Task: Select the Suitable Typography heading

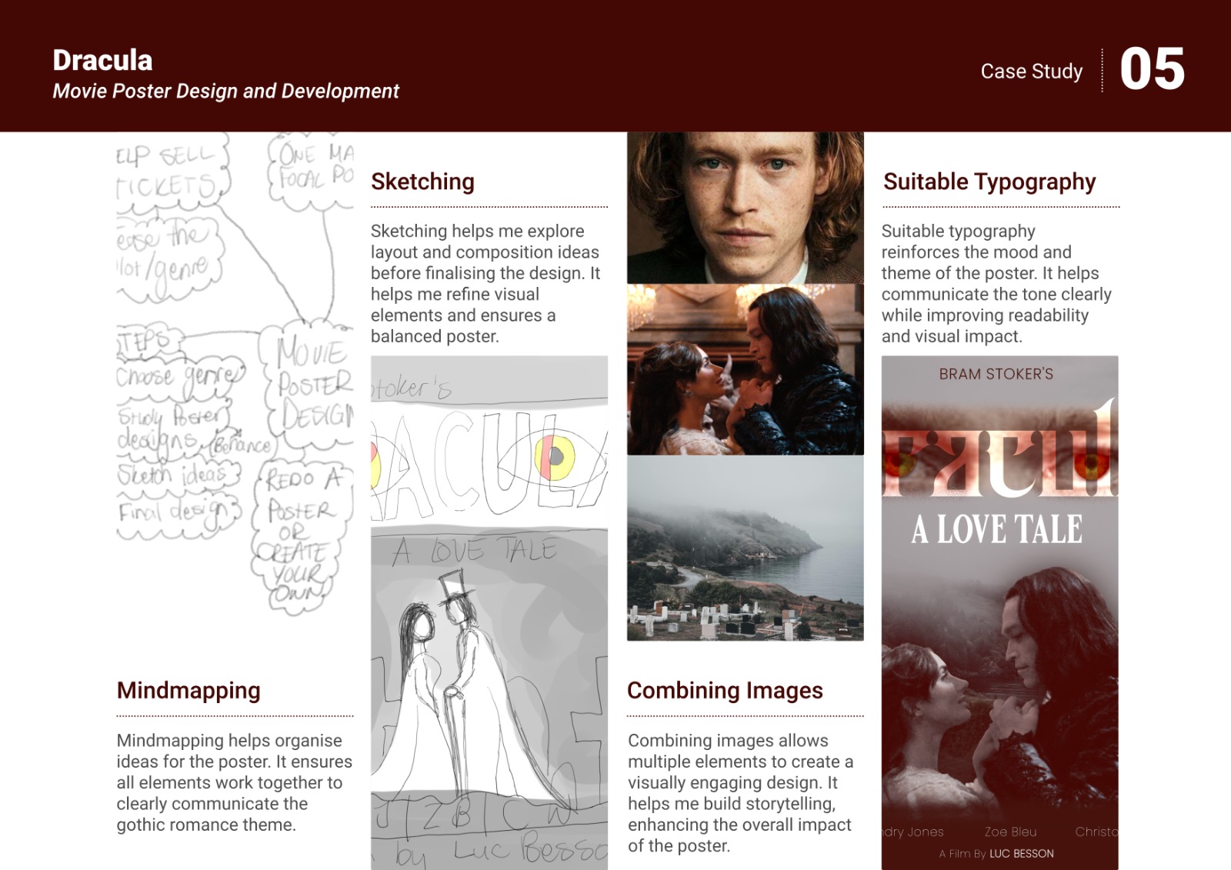Action: pos(989,182)
